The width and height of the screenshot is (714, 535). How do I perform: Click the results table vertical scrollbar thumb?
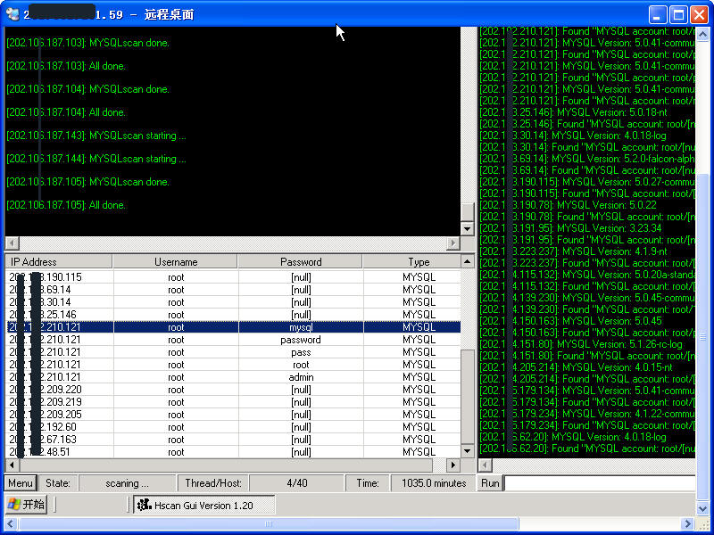coord(467,397)
